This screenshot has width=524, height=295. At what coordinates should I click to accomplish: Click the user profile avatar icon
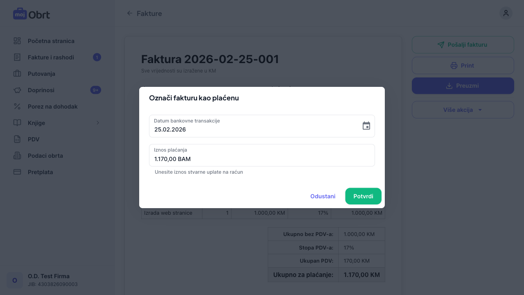(x=506, y=13)
